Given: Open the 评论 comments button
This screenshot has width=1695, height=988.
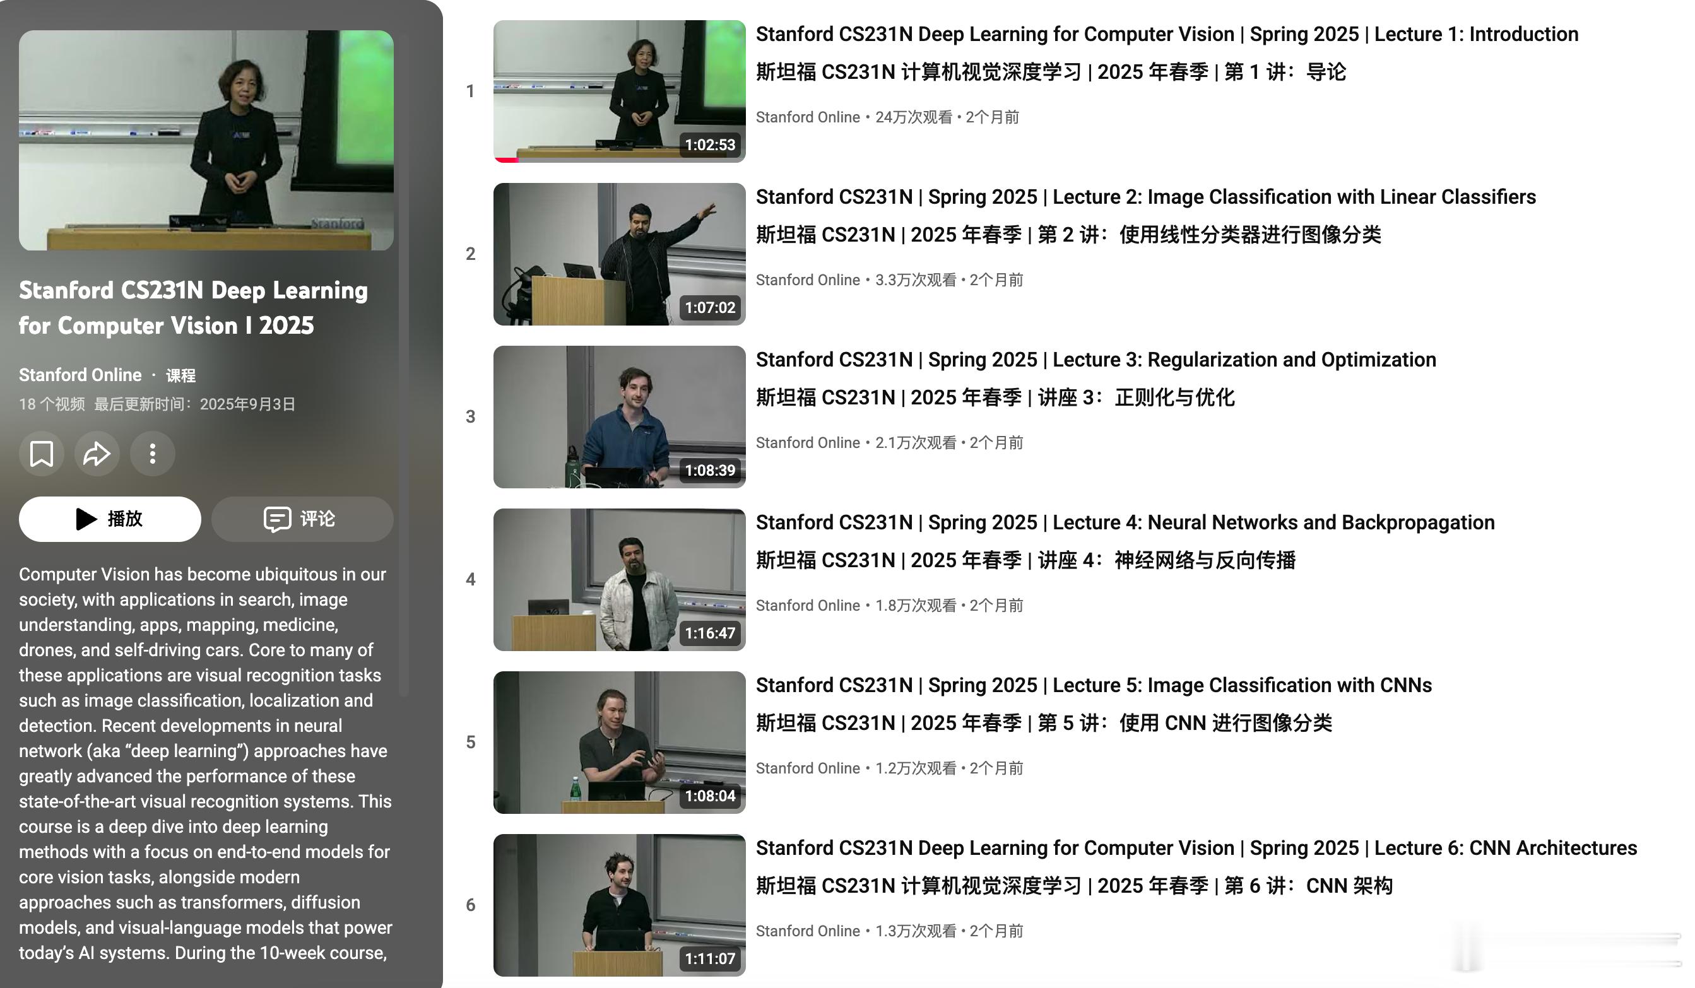Looking at the screenshot, I should pos(302,519).
